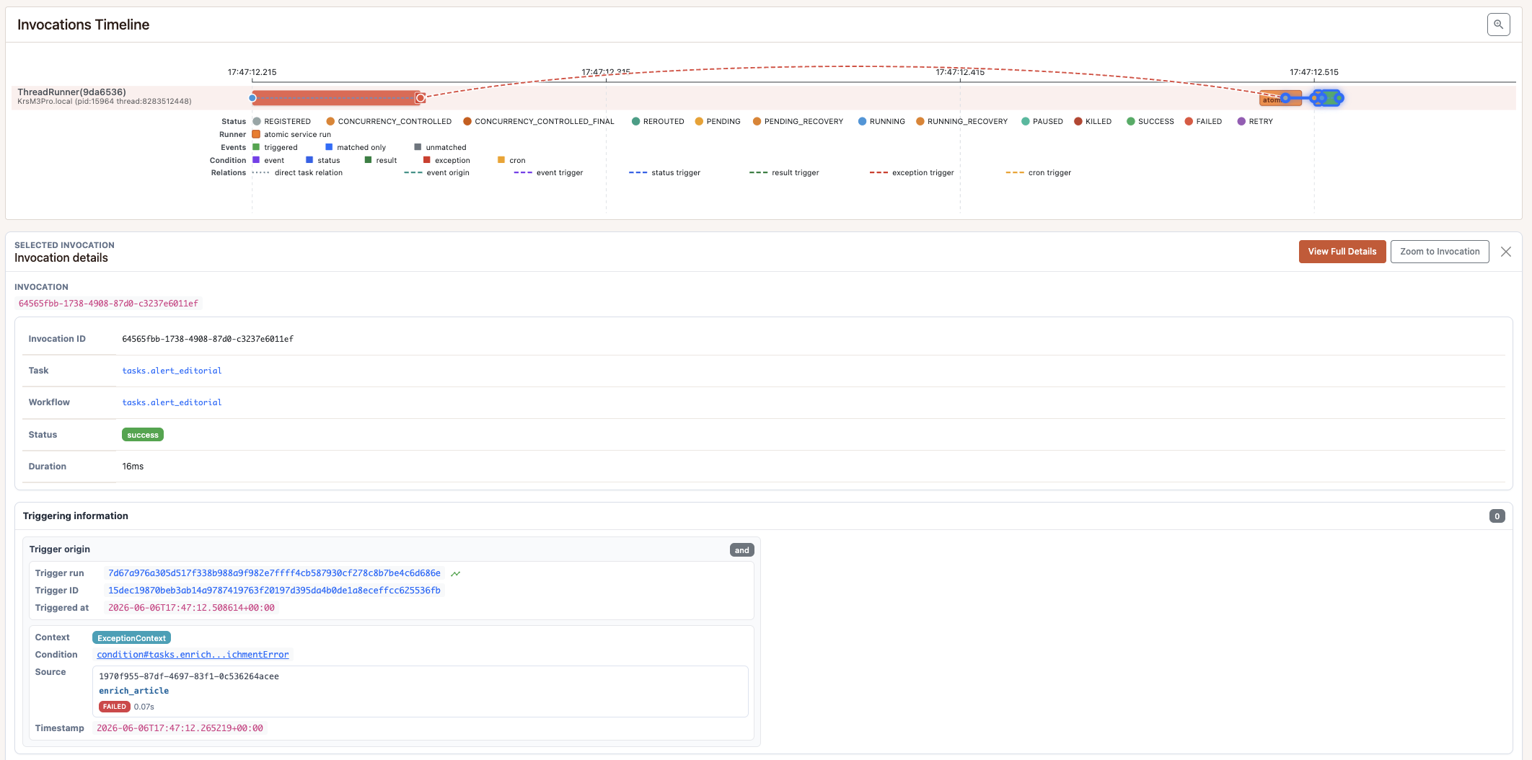
Task: Click cron condition legend square
Action: pos(501,160)
